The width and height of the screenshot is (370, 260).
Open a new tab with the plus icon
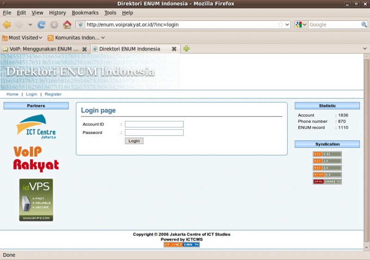(x=186, y=49)
